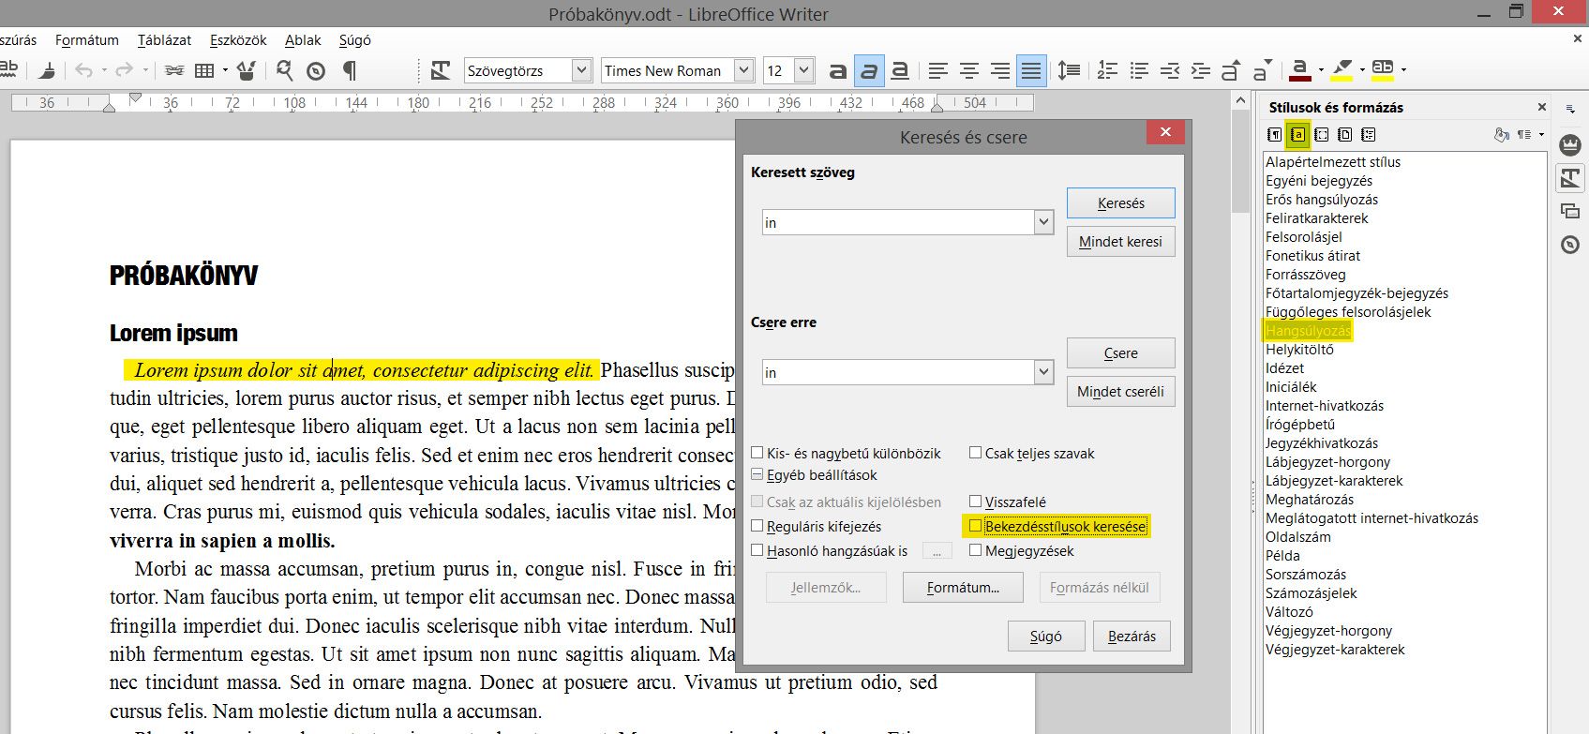Increase indent icon

(x=1200, y=70)
